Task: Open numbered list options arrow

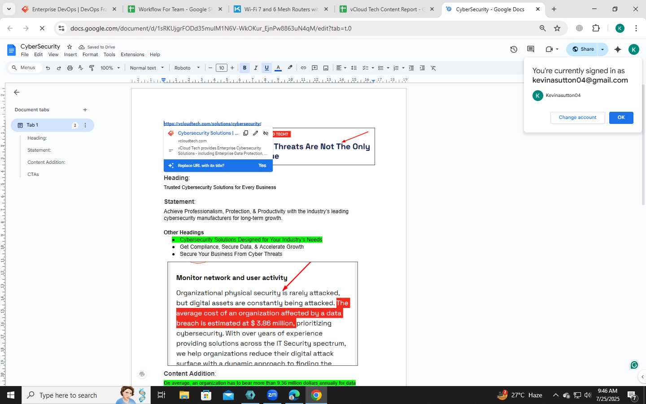Action: pyautogui.click(x=403, y=68)
